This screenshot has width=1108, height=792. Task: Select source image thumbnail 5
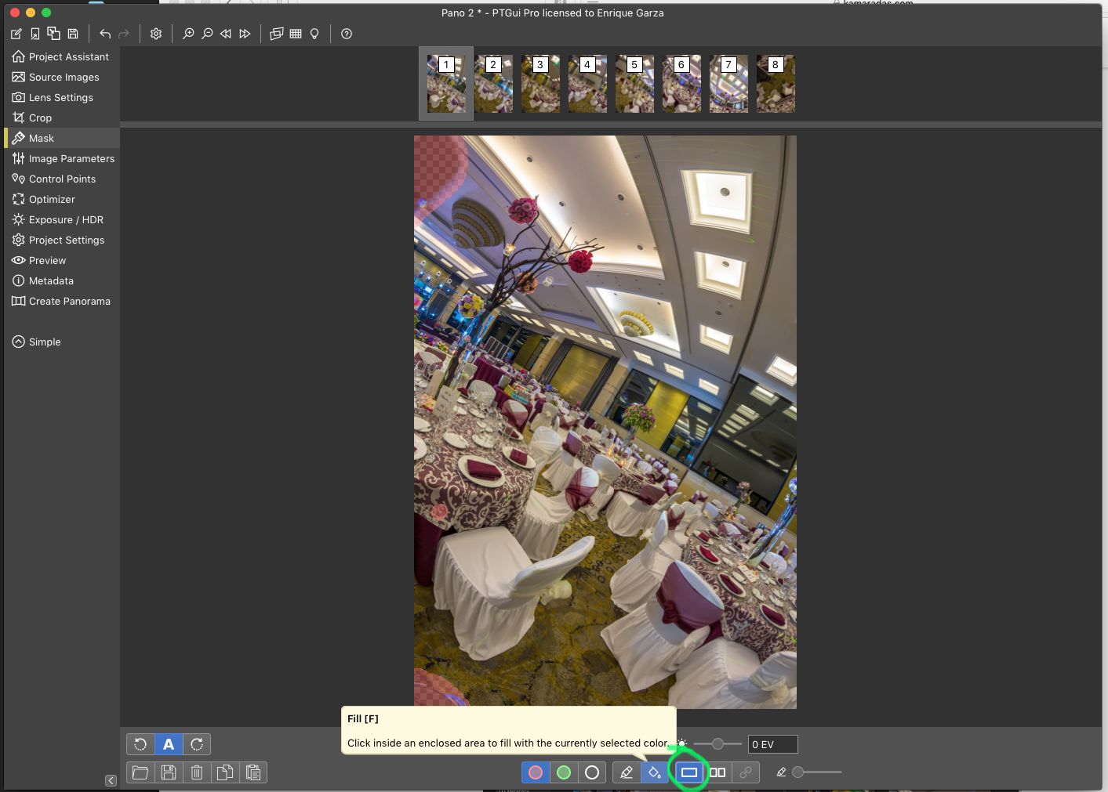634,84
